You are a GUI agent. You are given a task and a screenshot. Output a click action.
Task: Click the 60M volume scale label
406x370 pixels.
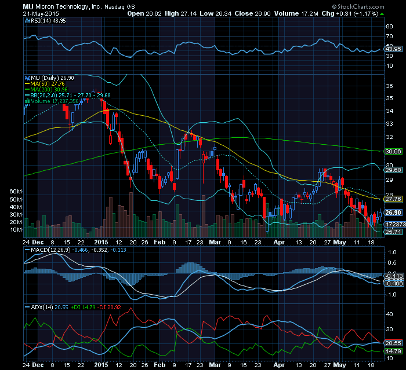(15, 192)
